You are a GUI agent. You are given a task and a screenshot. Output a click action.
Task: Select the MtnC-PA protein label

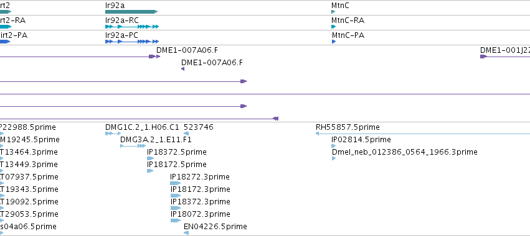[348, 35]
